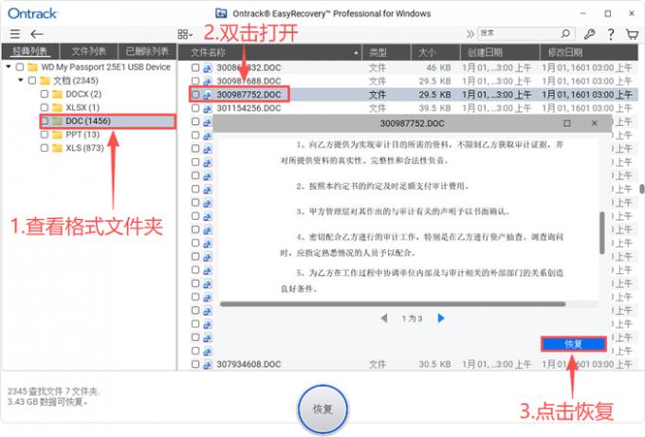Viewport: 645px width, 437px height.
Task: Select the DOC (1456) tree item
Action: pos(108,121)
